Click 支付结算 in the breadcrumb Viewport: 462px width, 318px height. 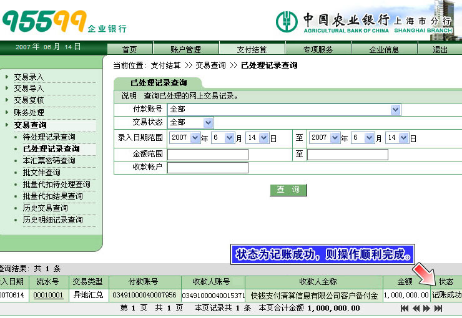pos(165,65)
